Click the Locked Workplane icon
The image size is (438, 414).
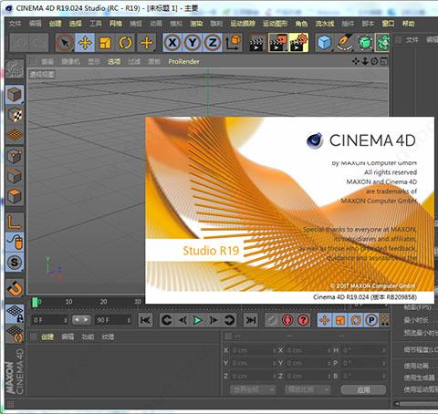point(15,314)
